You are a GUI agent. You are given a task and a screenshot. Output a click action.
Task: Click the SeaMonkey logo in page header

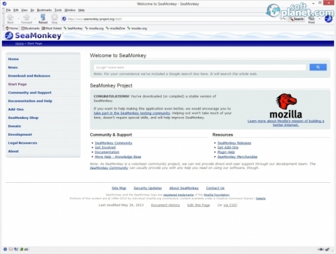pyautogui.click(x=33, y=36)
